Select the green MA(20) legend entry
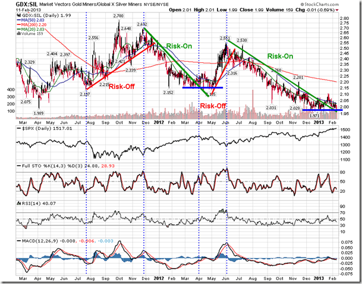The height and width of the screenshot is (284, 362). [x=31, y=29]
